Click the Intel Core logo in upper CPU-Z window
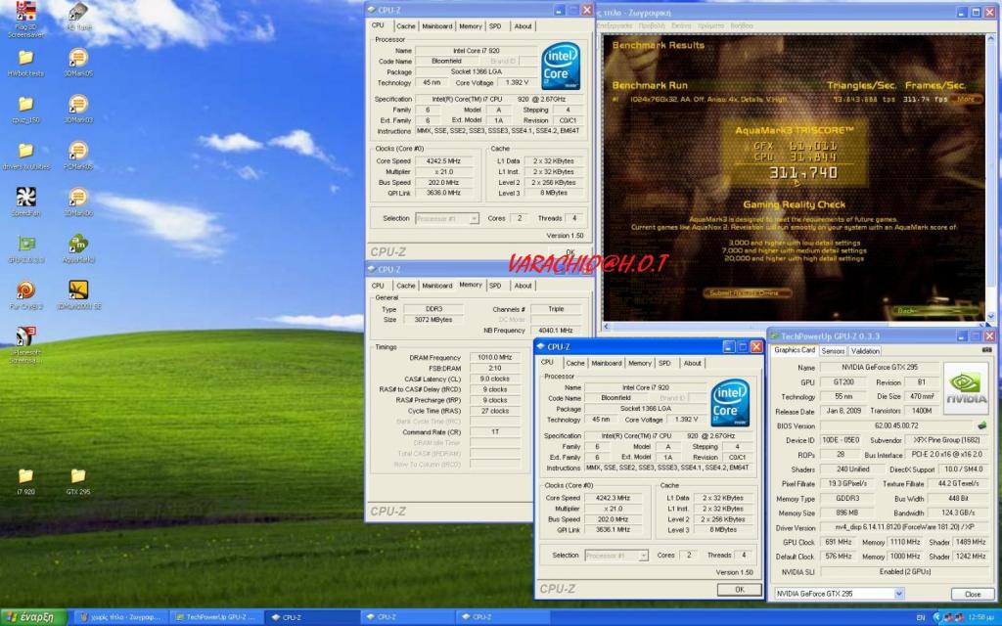This screenshot has height=626, width=1002. [561, 67]
